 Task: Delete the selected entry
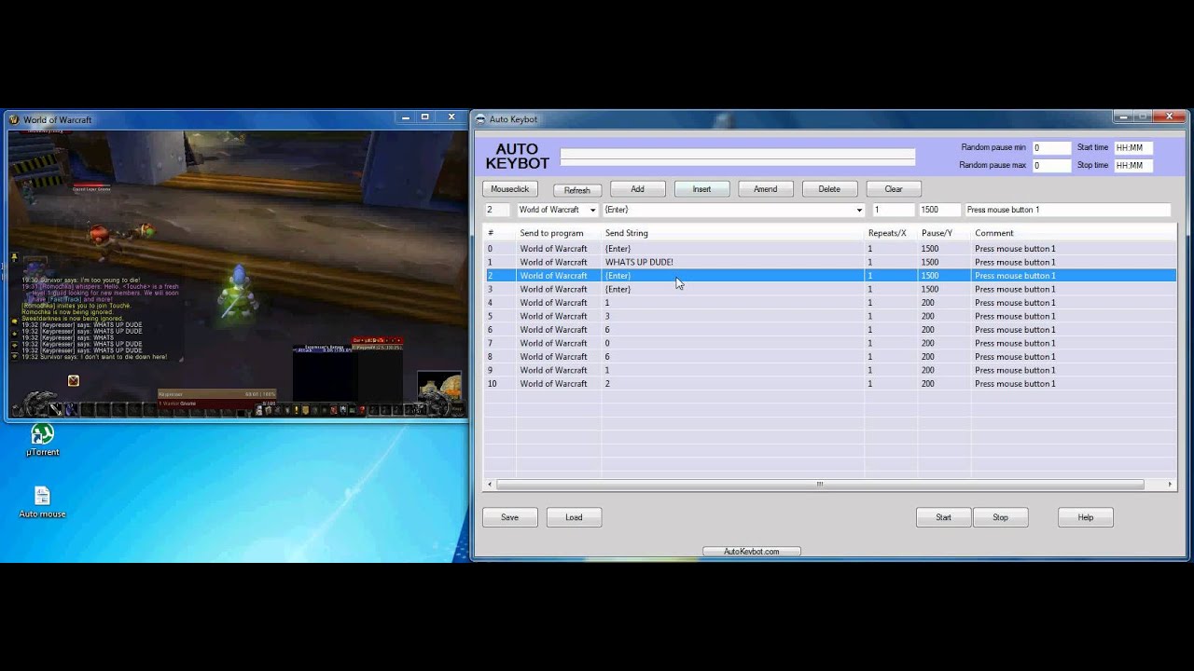pos(829,189)
